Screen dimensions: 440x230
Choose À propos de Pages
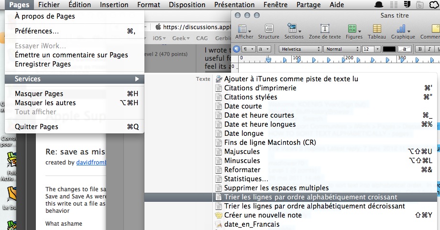pos(75,16)
